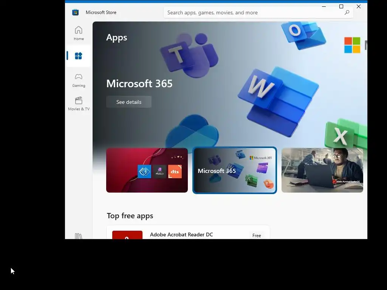The image size is (387, 290).
Task: Close the Microsoft Store window
Action: point(359,6)
